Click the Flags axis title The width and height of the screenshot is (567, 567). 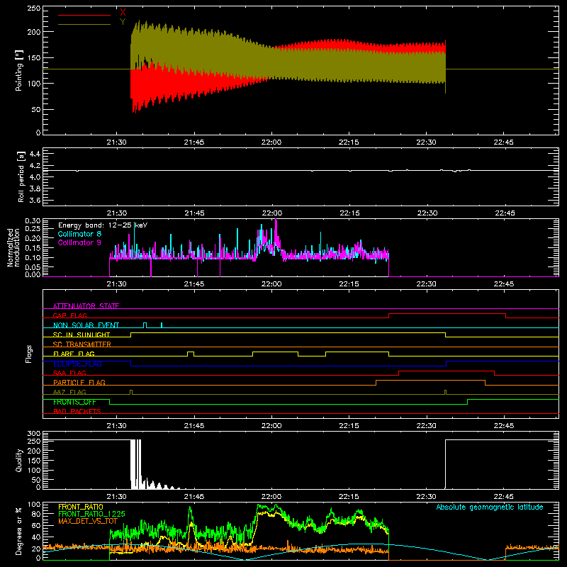[29, 354]
